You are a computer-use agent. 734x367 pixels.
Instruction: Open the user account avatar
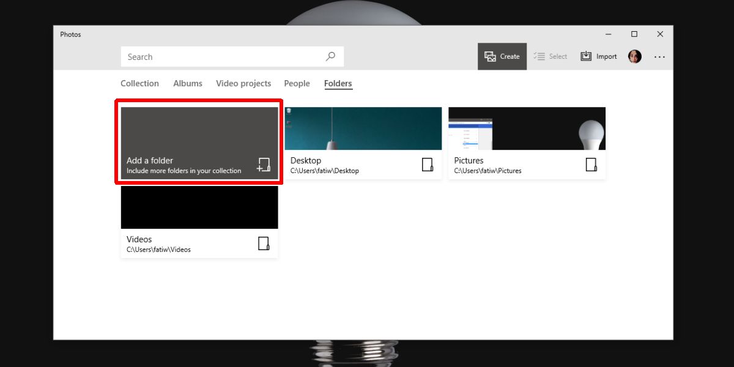coord(635,56)
